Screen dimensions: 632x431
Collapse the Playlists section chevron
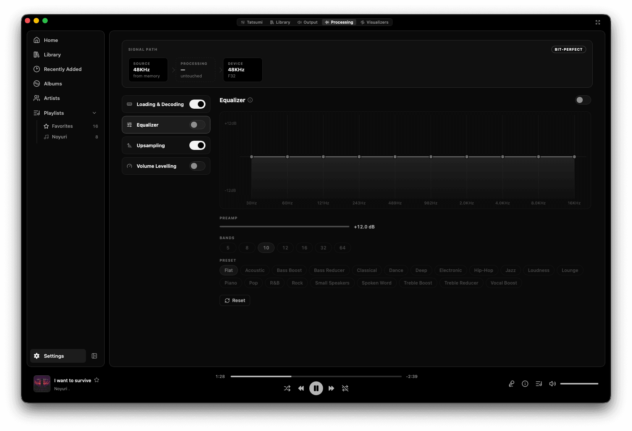[94, 113]
